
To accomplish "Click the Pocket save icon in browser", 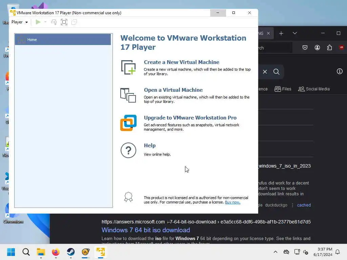I will tap(305, 47).
